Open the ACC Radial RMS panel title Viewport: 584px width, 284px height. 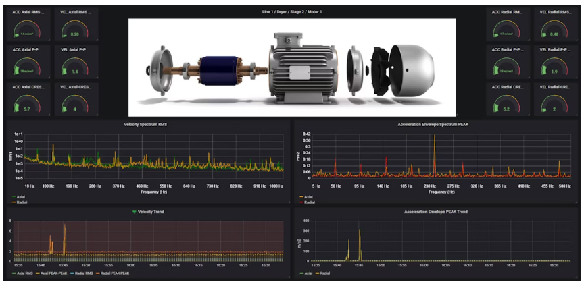[x=508, y=12]
